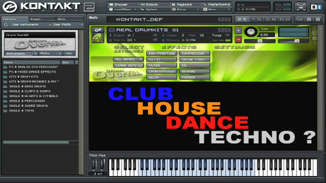Viewport: 326px width, 183px height.
Task: Toggle the AUX sends view
Action: tap(300, 19)
